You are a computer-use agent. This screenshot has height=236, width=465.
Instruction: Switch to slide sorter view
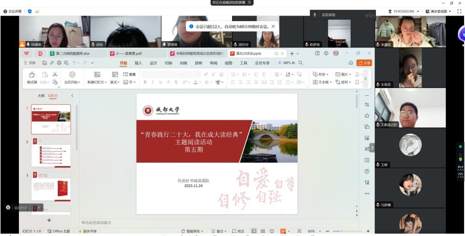point(262,231)
